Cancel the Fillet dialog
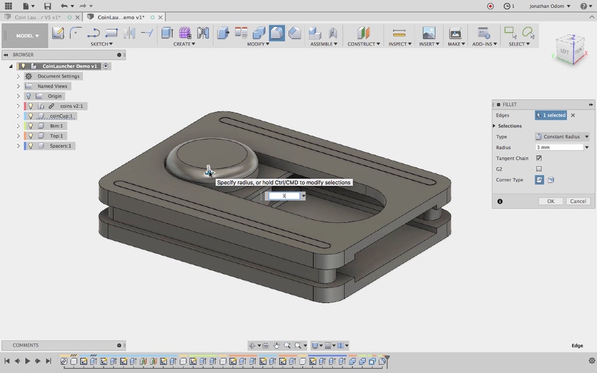 [x=578, y=201]
